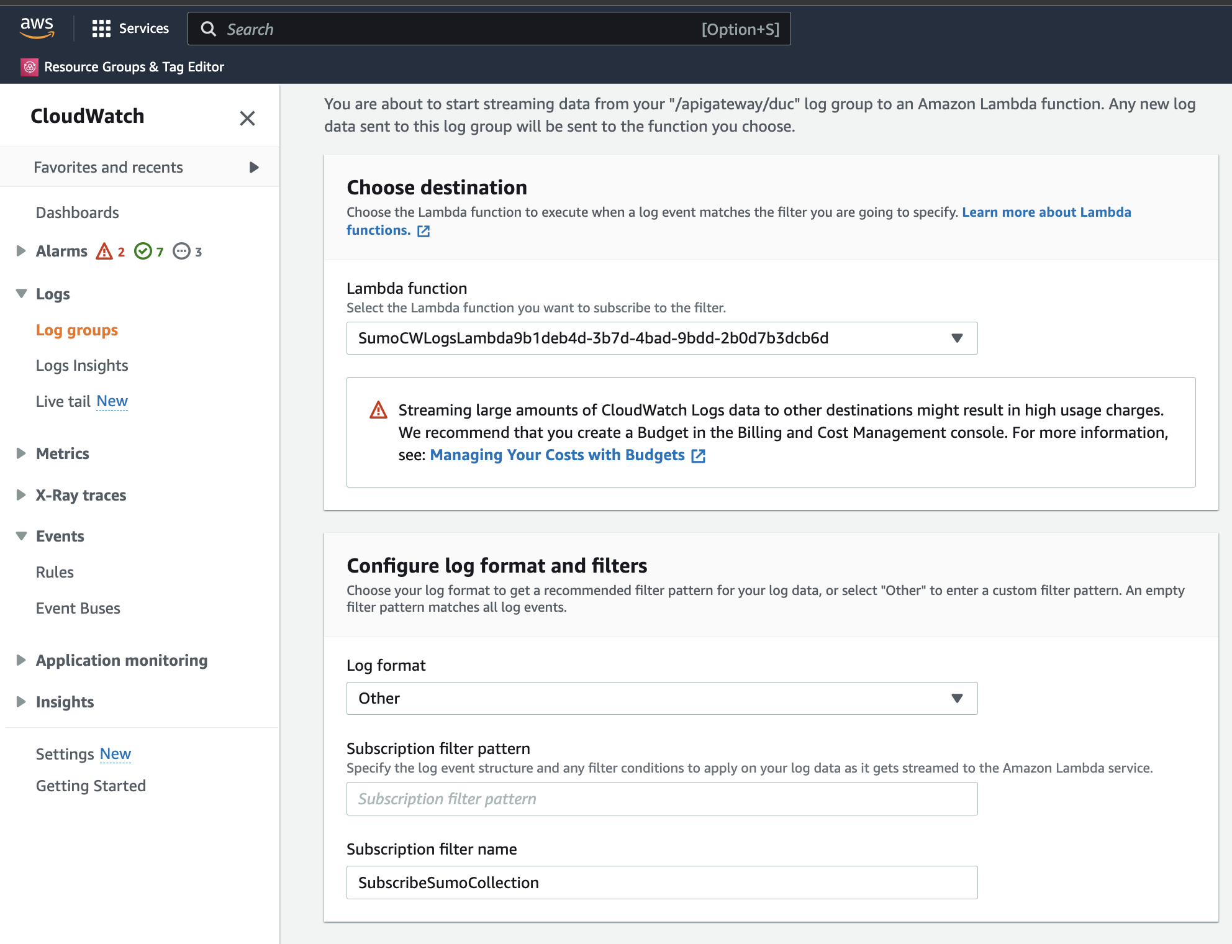Click the external link icon after Managing Your Costs
The width and height of the screenshot is (1232, 944).
tap(698, 455)
